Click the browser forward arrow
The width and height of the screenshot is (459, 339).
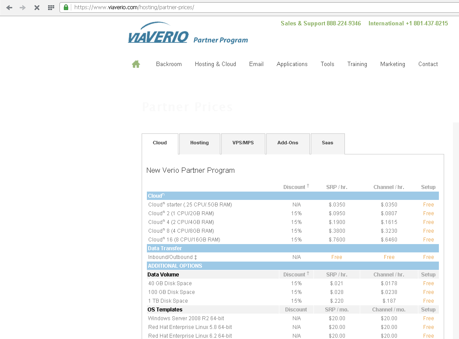[23, 7]
